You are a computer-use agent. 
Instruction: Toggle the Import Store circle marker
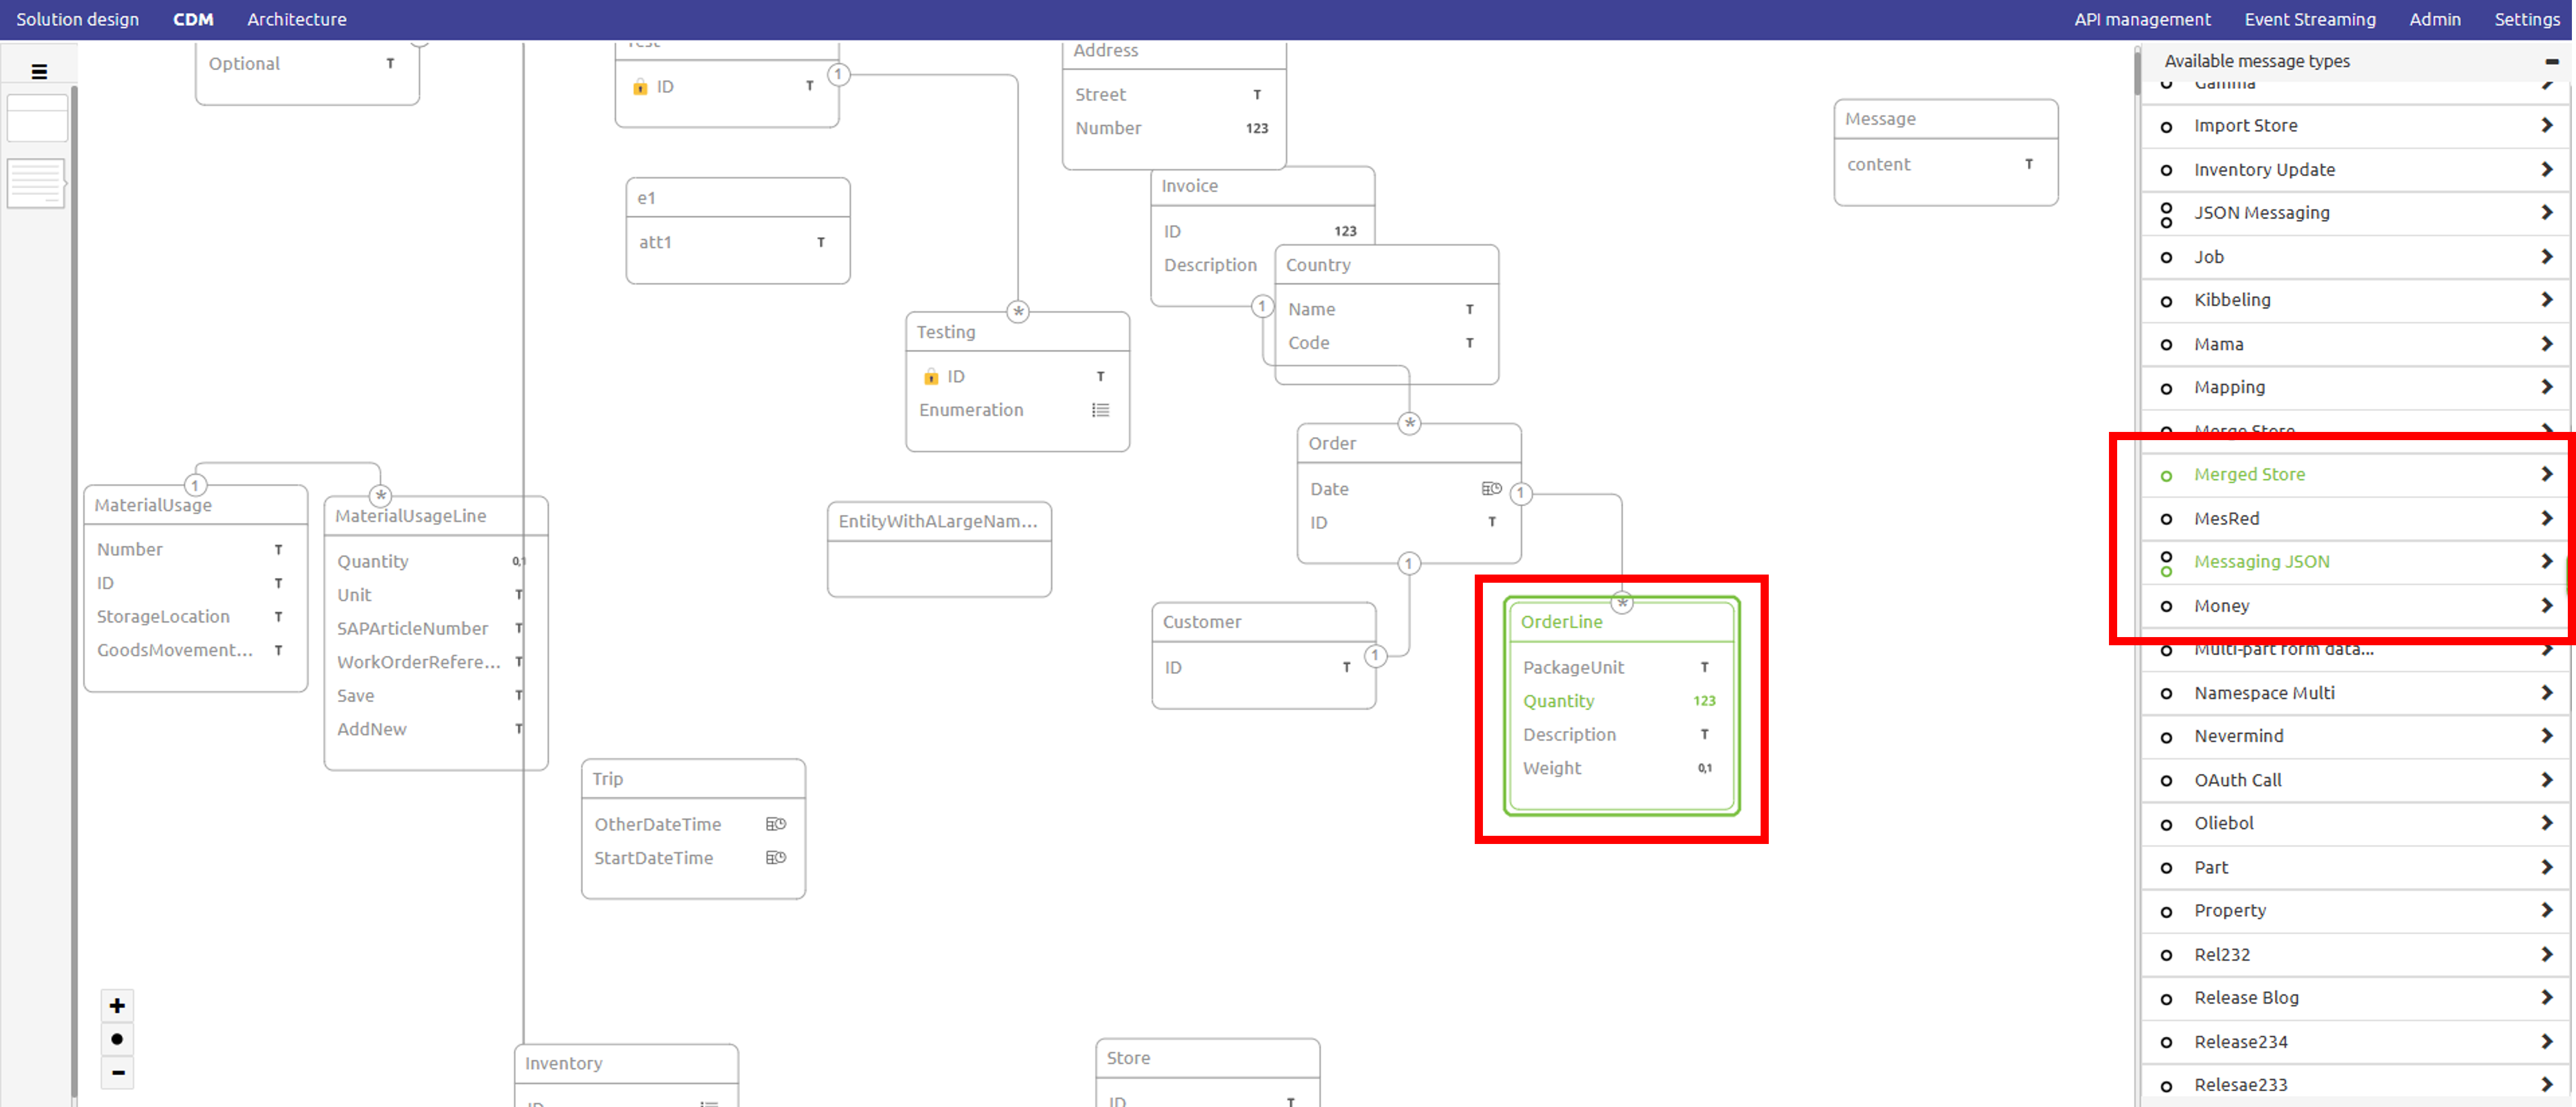[2166, 126]
